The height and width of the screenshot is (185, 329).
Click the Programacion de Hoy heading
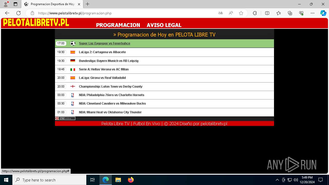point(164,35)
